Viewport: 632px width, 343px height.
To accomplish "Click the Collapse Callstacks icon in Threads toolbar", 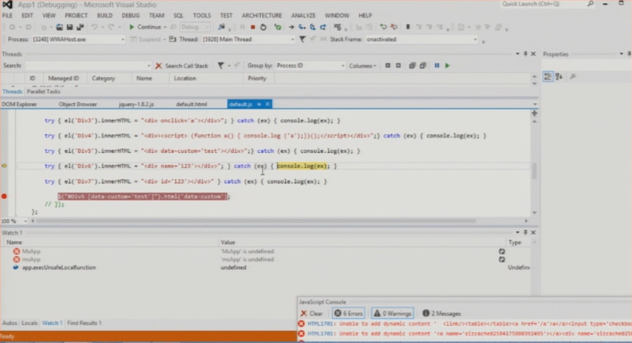I will click(398, 65).
